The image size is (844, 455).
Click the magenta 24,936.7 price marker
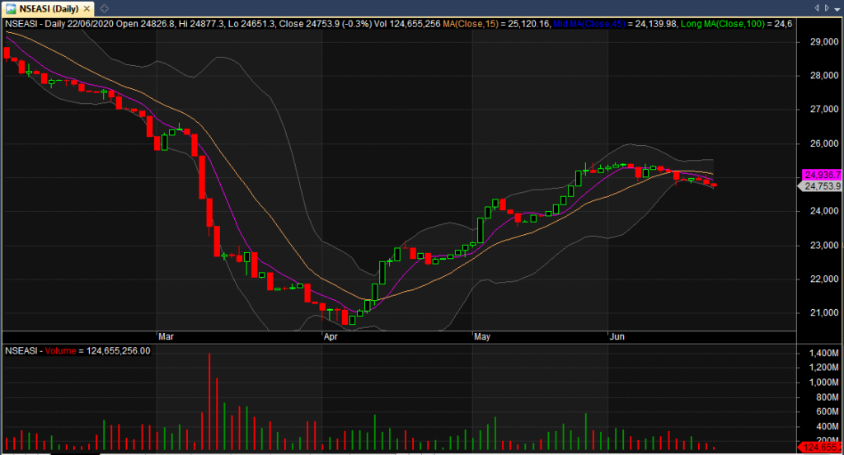821,175
